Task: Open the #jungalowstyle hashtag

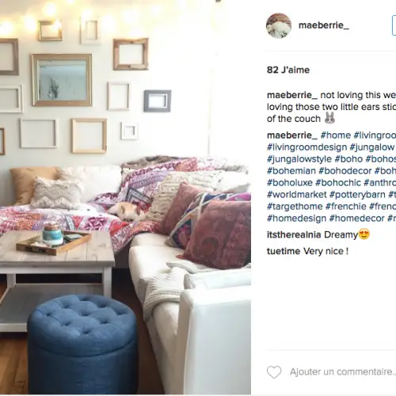Action: point(299,159)
